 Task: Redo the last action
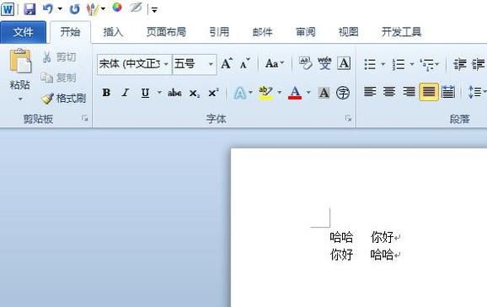pyautogui.click(x=74, y=9)
